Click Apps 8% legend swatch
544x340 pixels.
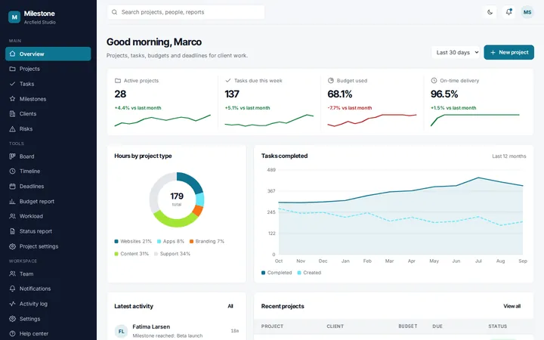click(x=159, y=241)
